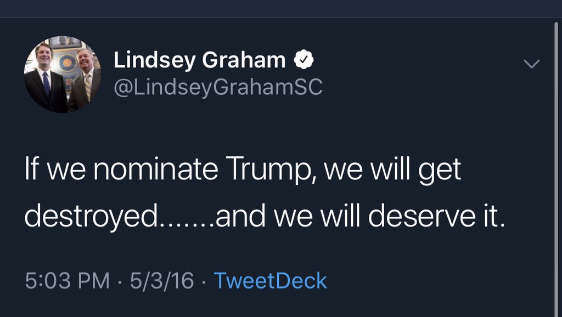
Task: Open the tweet options chevron menu
Action: [x=531, y=64]
